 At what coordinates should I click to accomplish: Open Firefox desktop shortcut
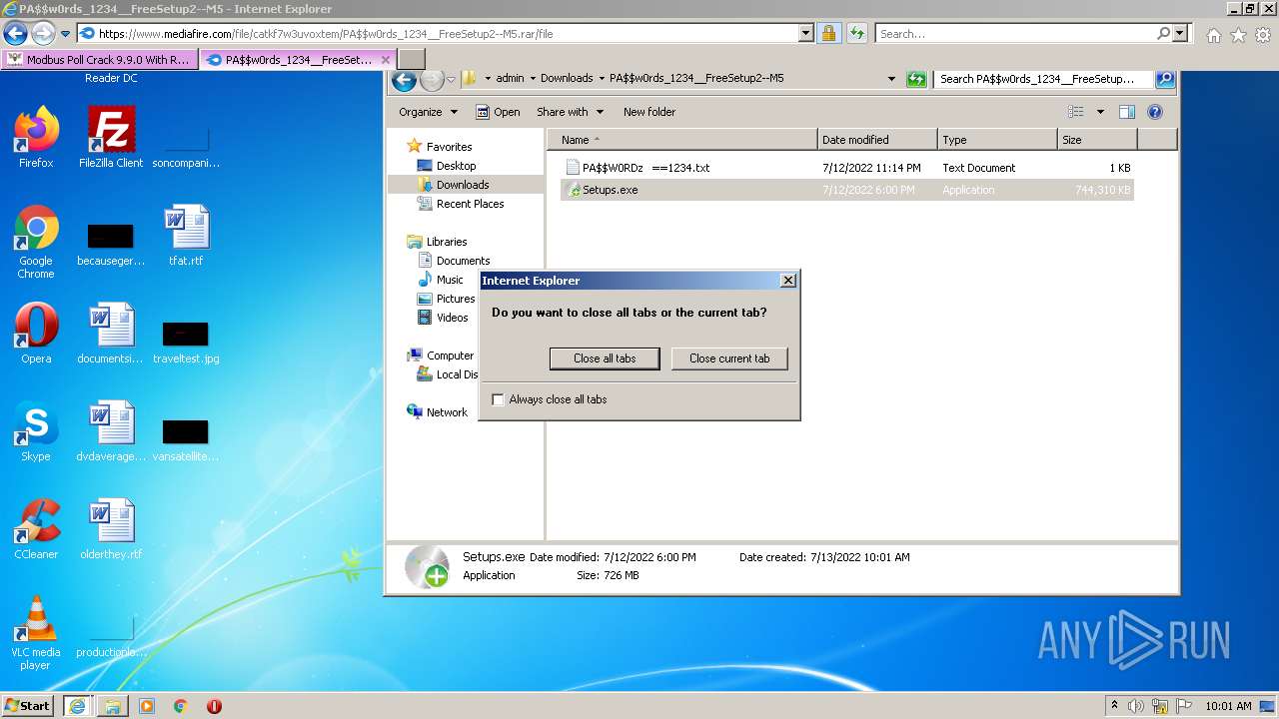coord(36,138)
